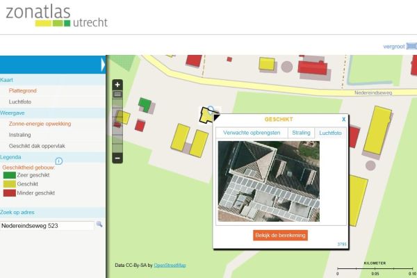
Task: Open the Straling tab
Action: point(301,132)
